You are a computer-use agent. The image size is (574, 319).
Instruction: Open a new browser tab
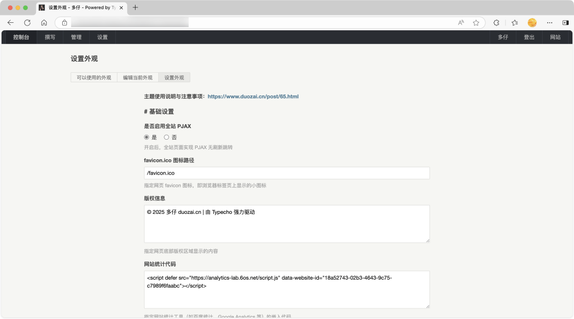point(135,7)
